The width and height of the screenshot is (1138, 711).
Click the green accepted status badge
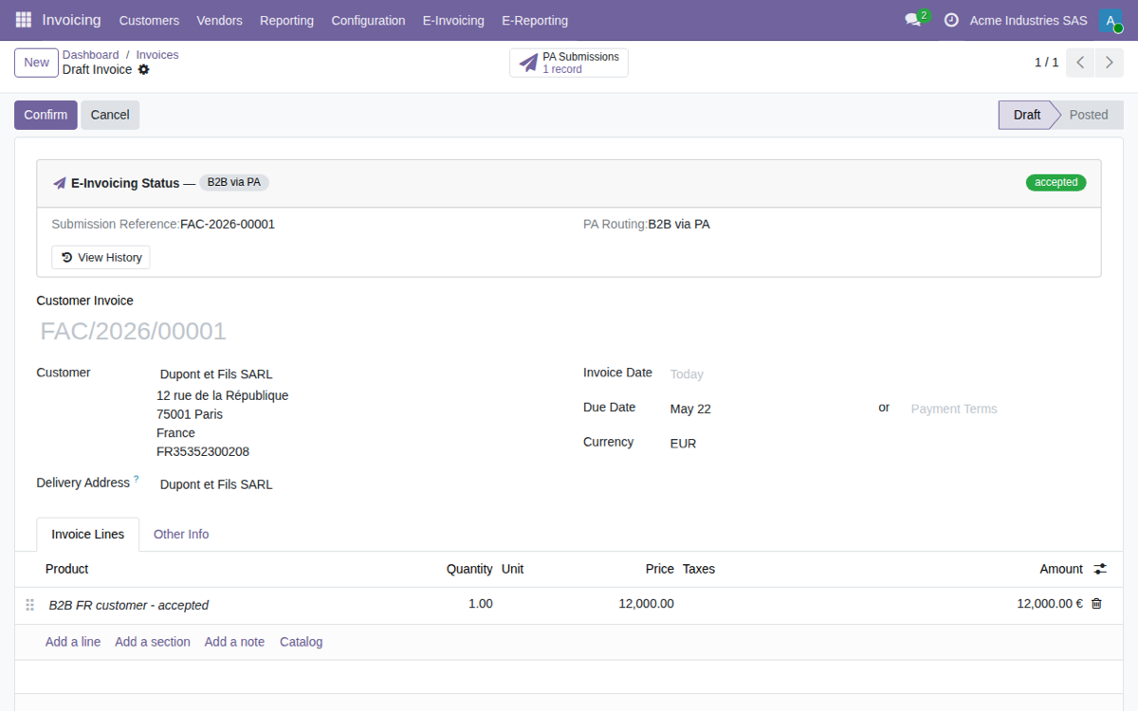(x=1056, y=183)
